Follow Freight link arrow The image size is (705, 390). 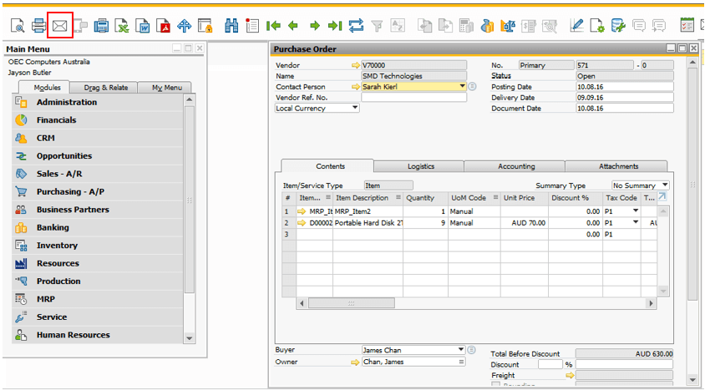coord(571,376)
